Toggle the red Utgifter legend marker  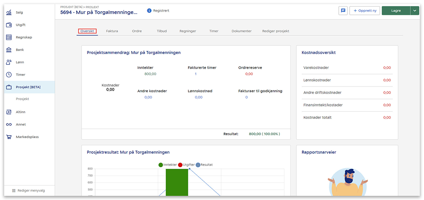180,165
